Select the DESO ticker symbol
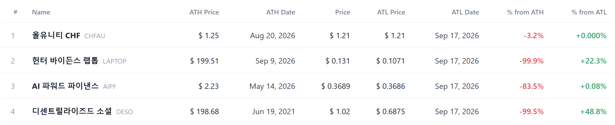Viewport: 615px width, 125px height. (125, 112)
